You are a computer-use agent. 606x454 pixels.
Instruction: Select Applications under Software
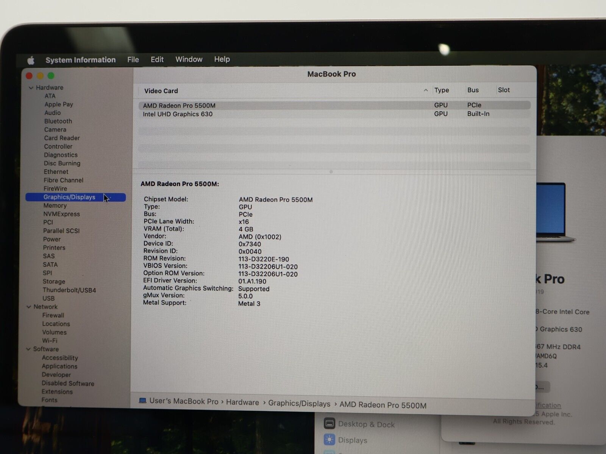point(59,366)
